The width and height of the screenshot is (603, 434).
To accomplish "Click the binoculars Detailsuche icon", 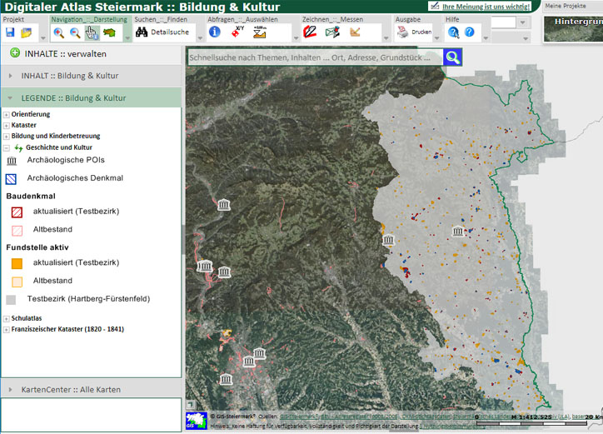I will [142, 32].
